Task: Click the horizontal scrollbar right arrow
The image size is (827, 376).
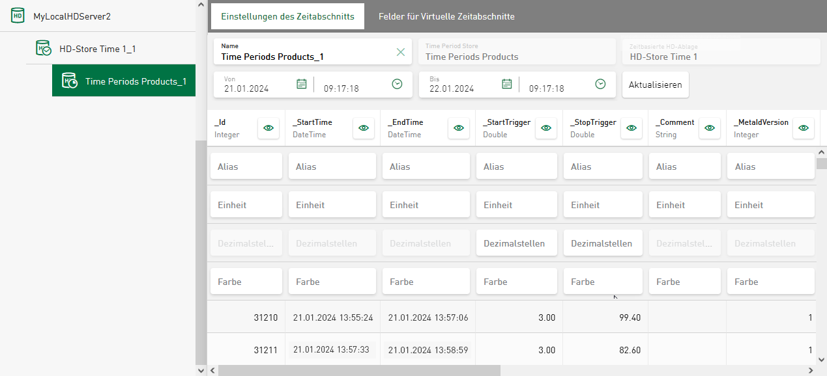Action: pyautogui.click(x=811, y=370)
